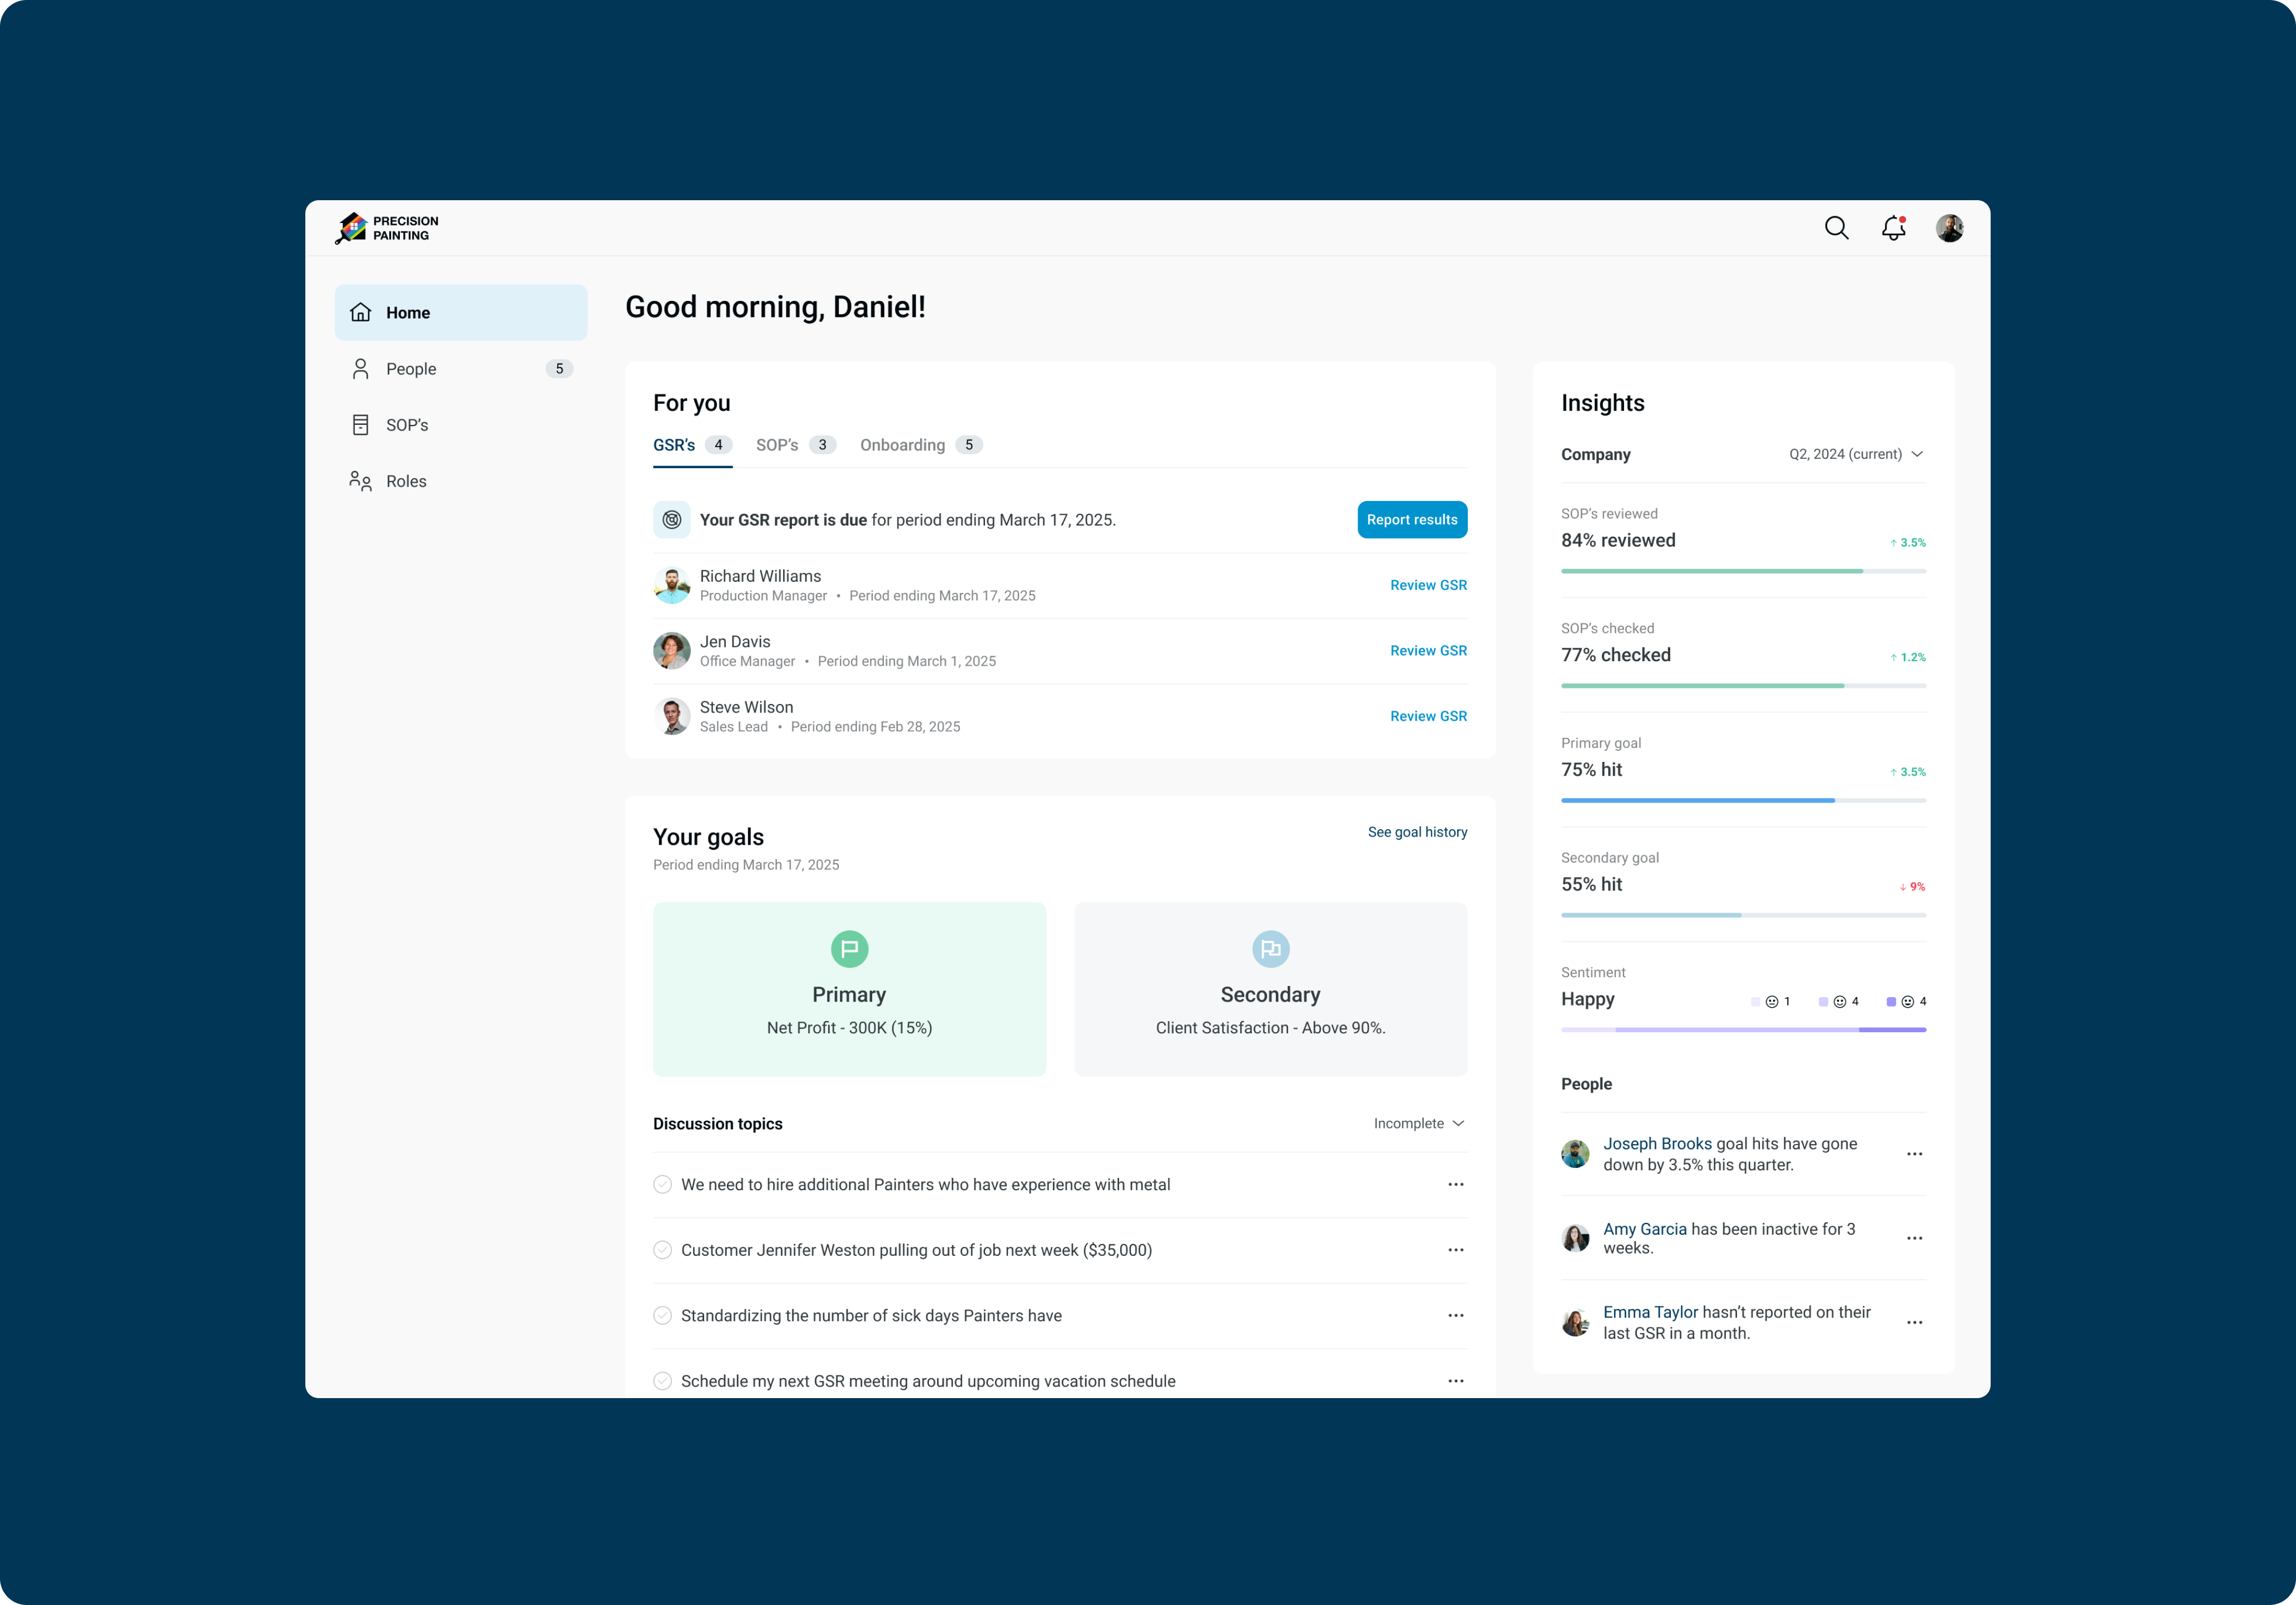Open the Roles section
The image size is (2296, 1605).
406,481
